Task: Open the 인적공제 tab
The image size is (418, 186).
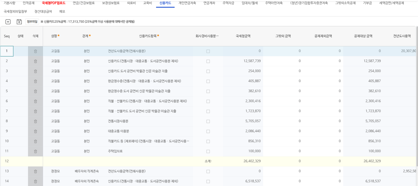Action: tap(29, 3)
